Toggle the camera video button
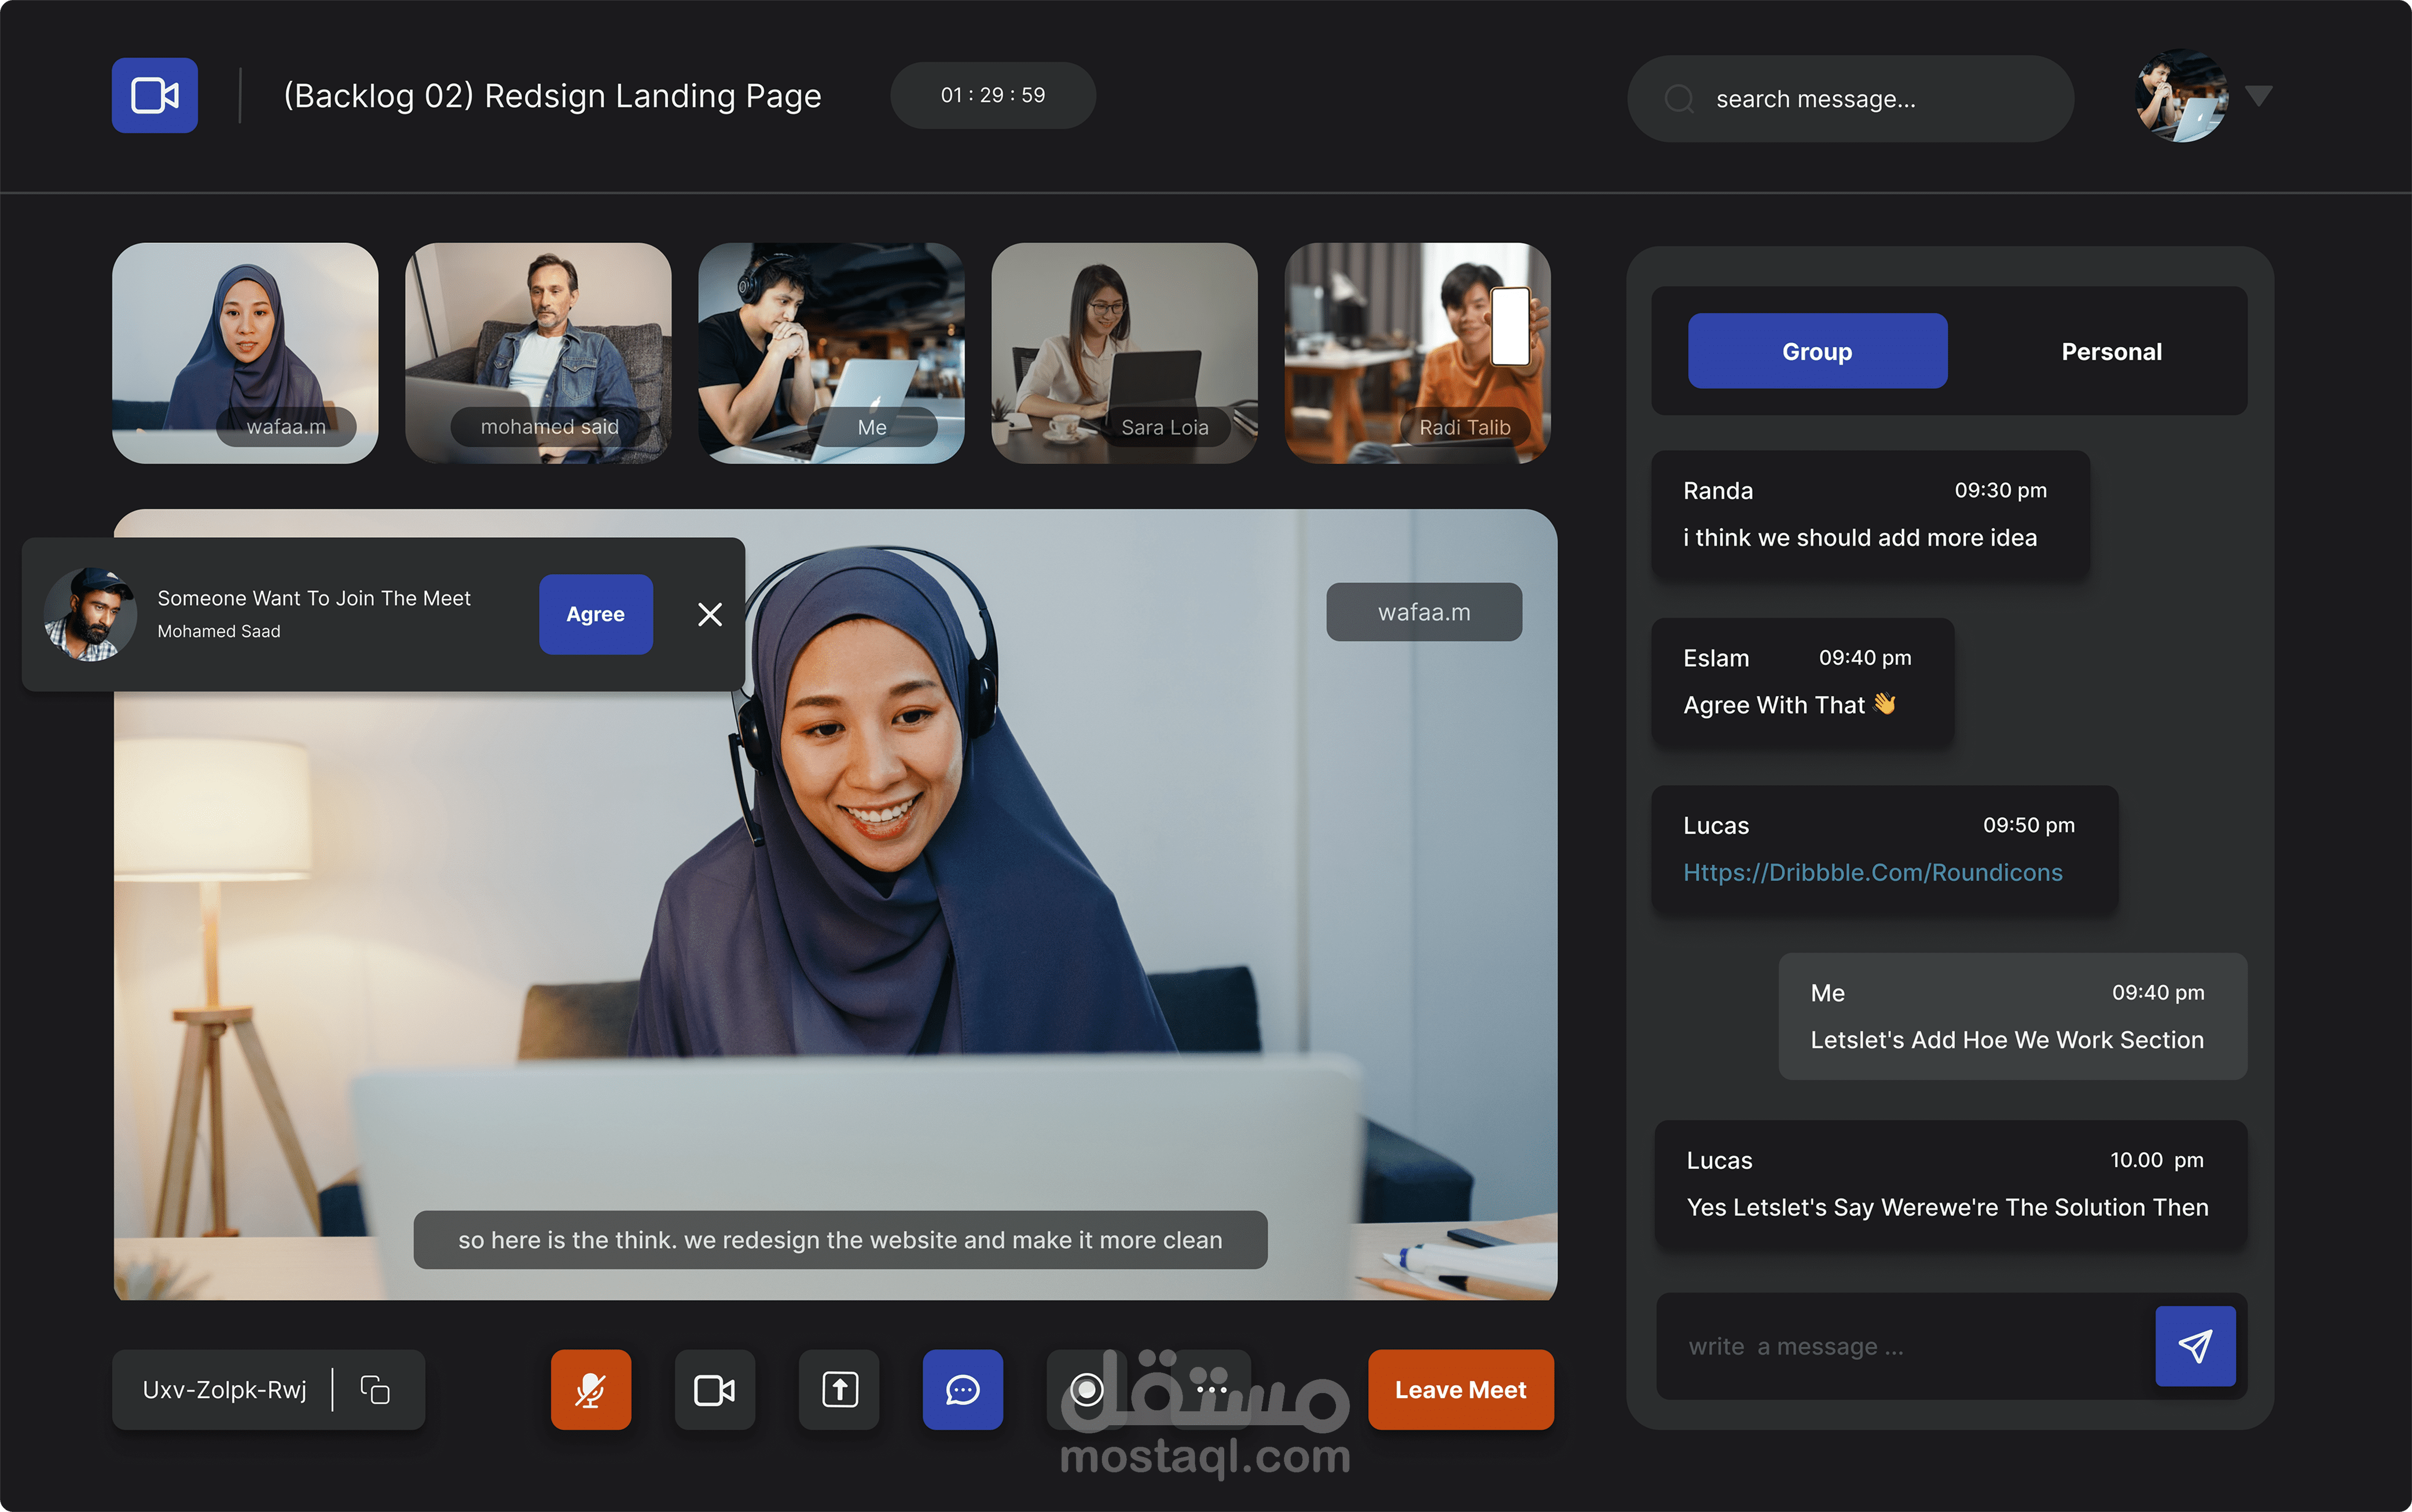Screen dimensions: 2412x1512 point(714,1389)
